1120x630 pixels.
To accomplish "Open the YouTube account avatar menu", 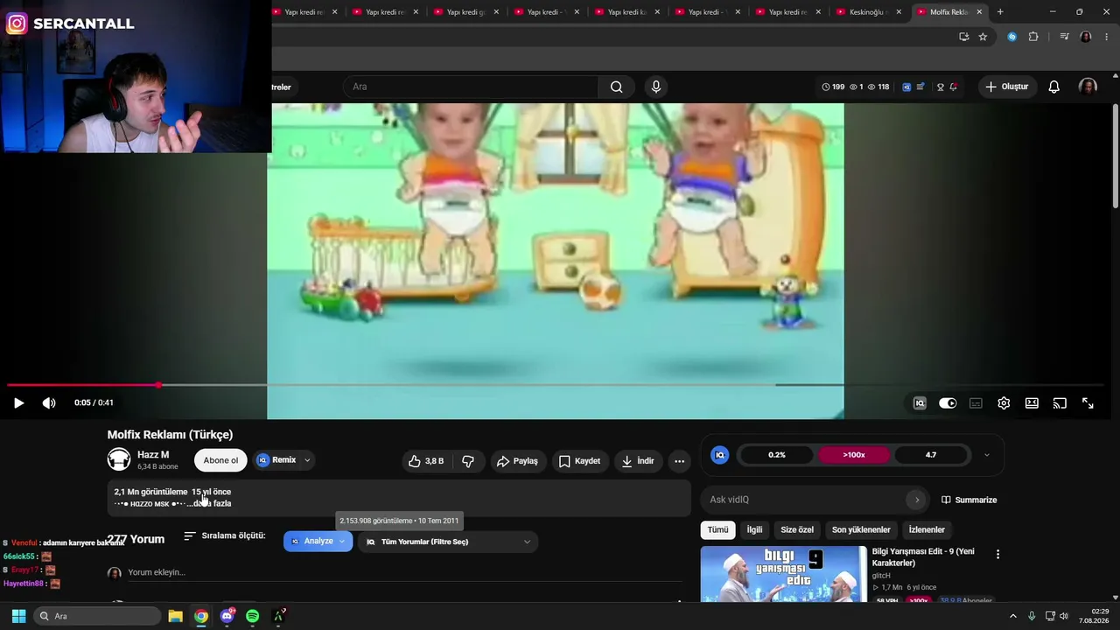I will 1088,87.
